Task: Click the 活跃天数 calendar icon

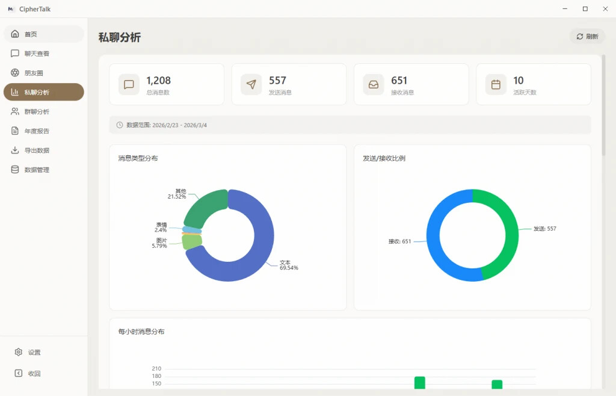Action: [x=496, y=84]
